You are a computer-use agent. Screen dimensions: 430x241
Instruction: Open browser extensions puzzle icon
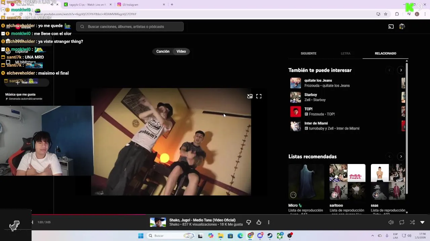point(397,14)
